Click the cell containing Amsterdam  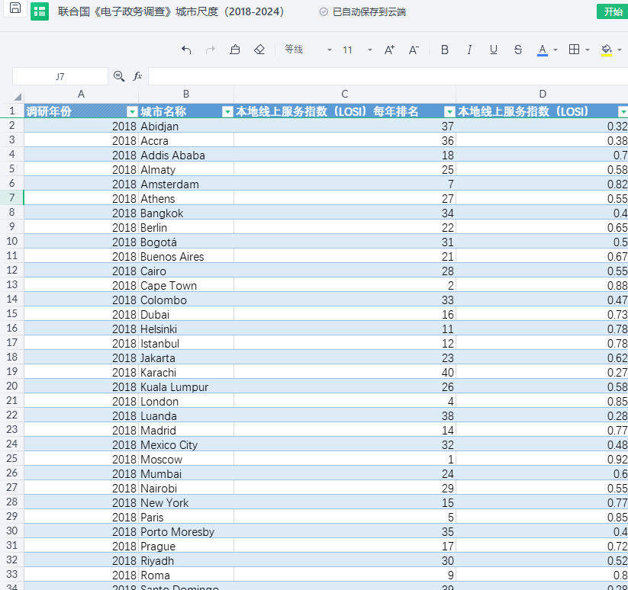pyautogui.click(x=186, y=184)
